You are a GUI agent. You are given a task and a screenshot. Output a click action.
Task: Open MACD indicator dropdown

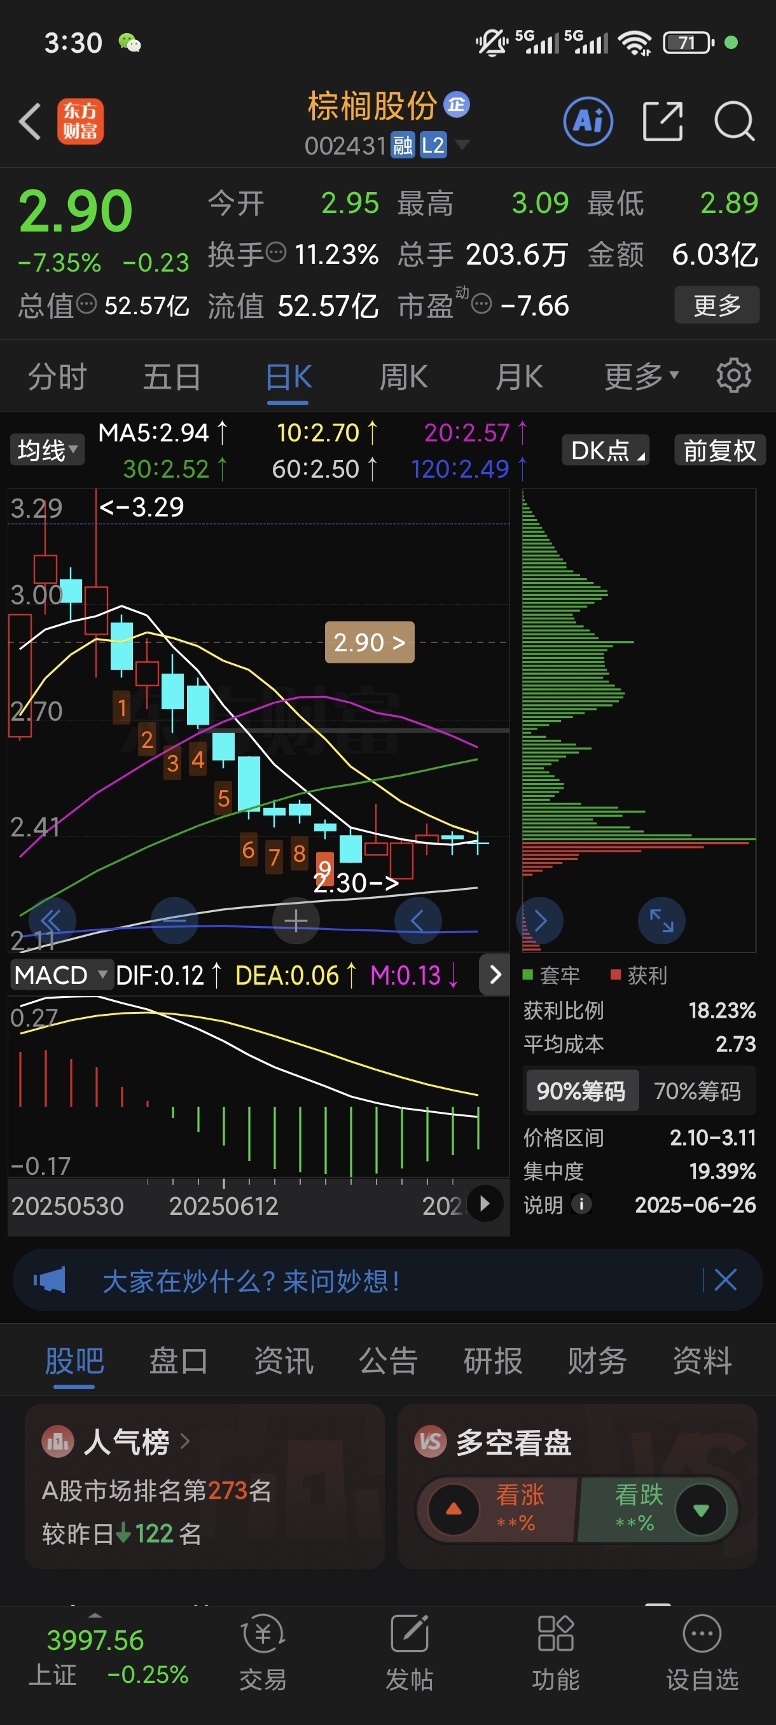[x=61, y=975]
